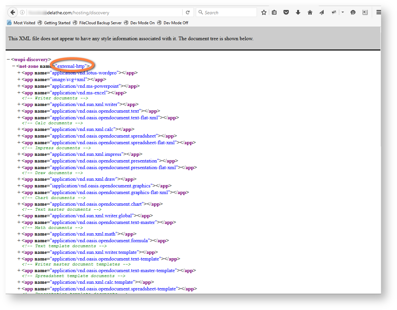Image resolution: width=397 pixels, height=310 pixels.
Task: Bookmark this page with the star icon
Action: point(264,13)
